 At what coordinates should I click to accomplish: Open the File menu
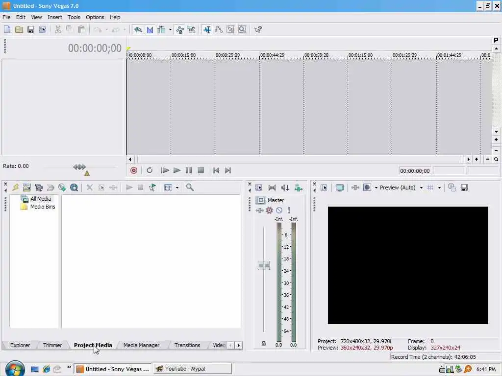coord(6,17)
